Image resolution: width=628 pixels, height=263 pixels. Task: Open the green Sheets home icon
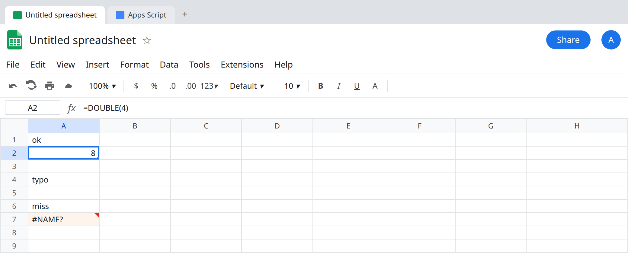click(x=15, y=40)
